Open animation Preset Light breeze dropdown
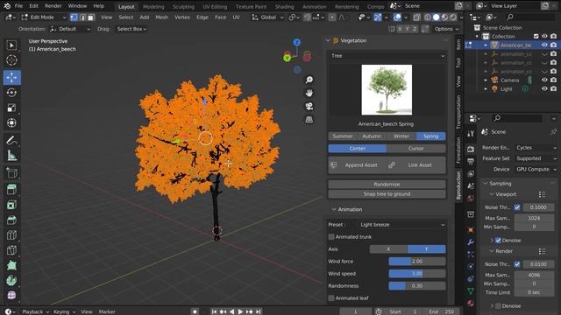The width and height of the screenshot is (561, 315). [401, 225]
